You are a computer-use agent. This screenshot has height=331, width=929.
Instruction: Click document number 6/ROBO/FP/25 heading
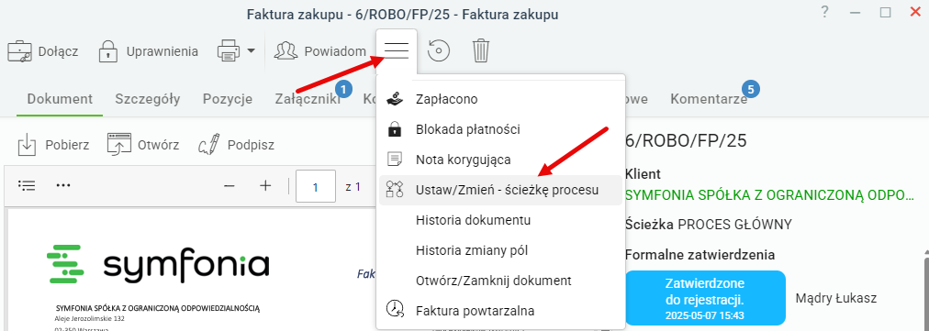(x=686, y=141)
